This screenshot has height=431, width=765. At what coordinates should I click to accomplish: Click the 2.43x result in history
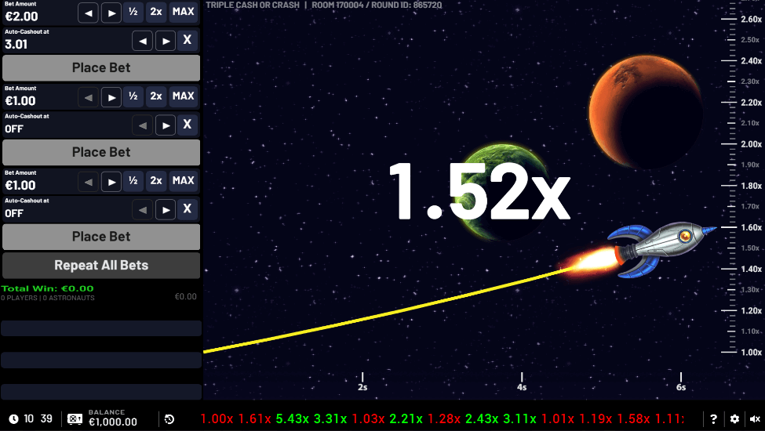pyautogui.click(x=482, y=418)
